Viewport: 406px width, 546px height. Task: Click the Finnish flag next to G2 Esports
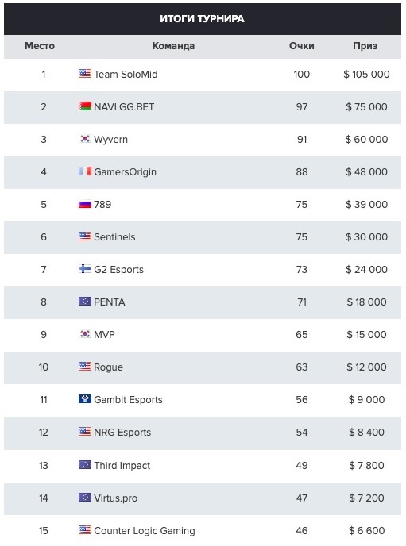(85, 269)
